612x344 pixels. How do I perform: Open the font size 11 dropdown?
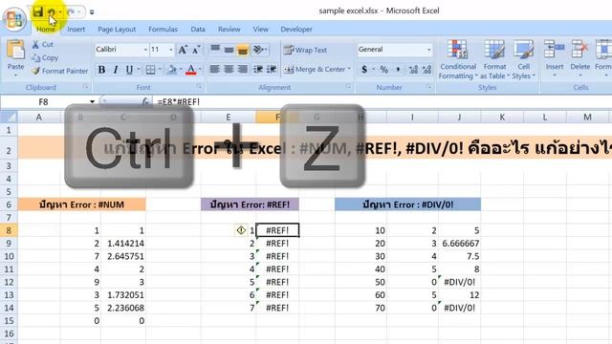(x=171, y=50)
